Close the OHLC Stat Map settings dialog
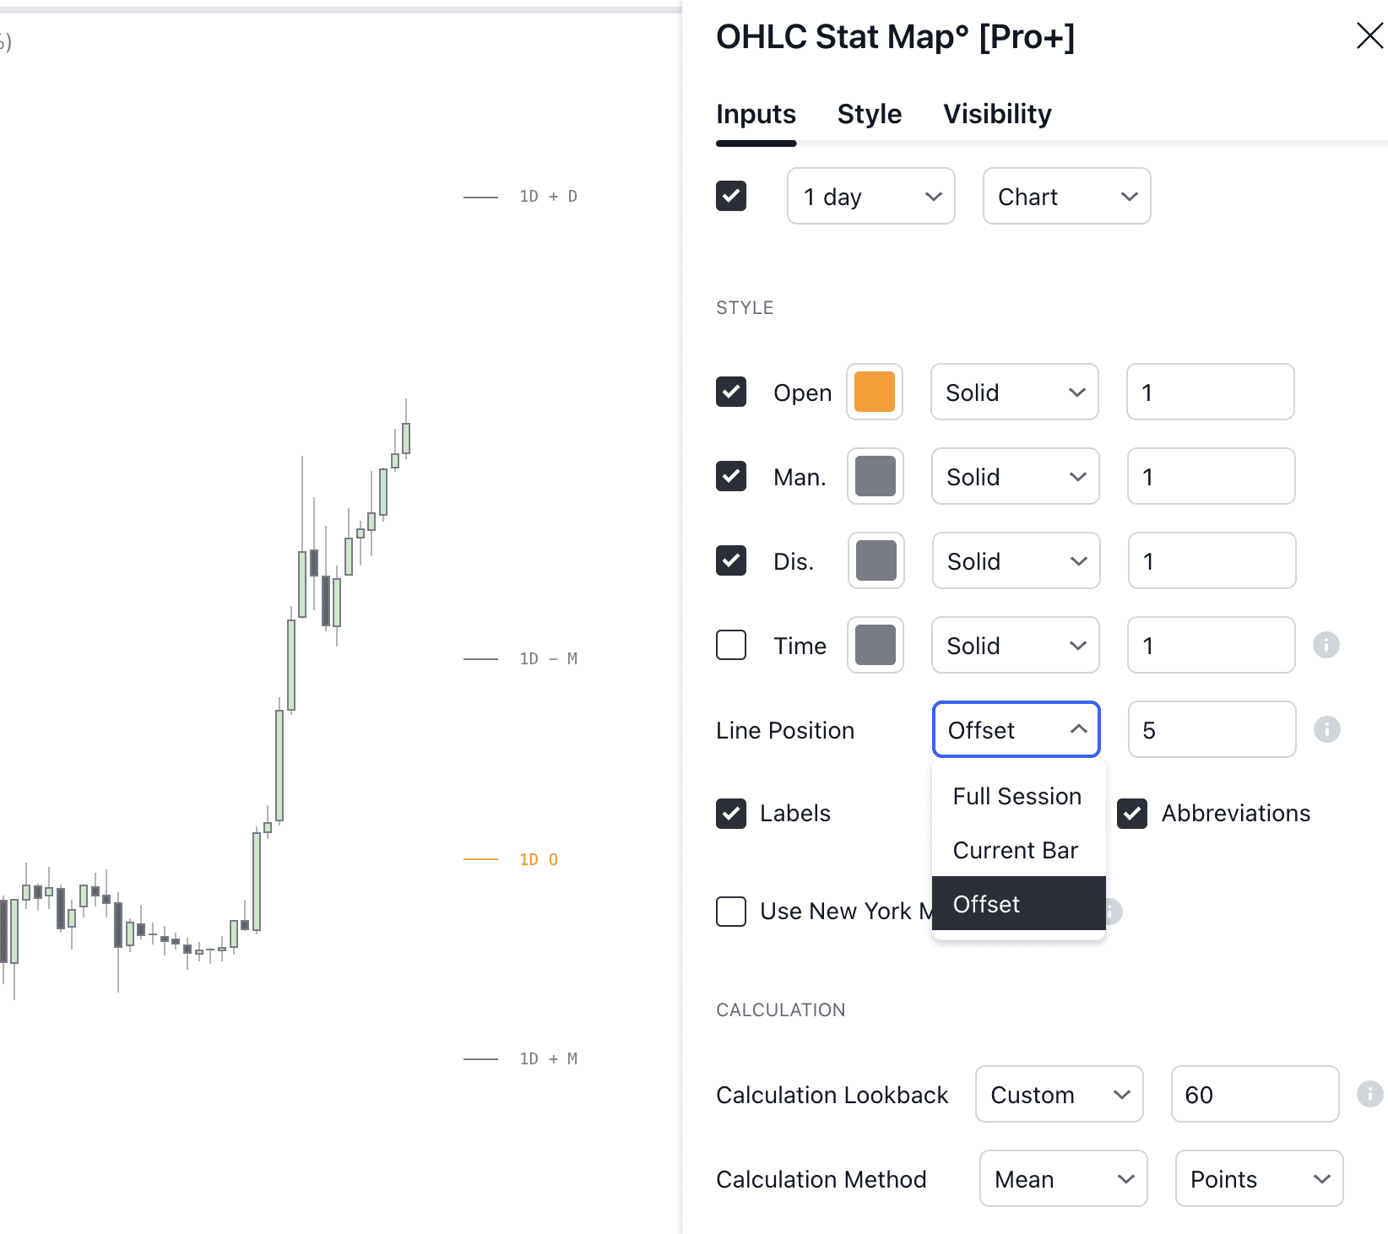The height and width of the screenshot is (1234, 1388). point(1369,36)
